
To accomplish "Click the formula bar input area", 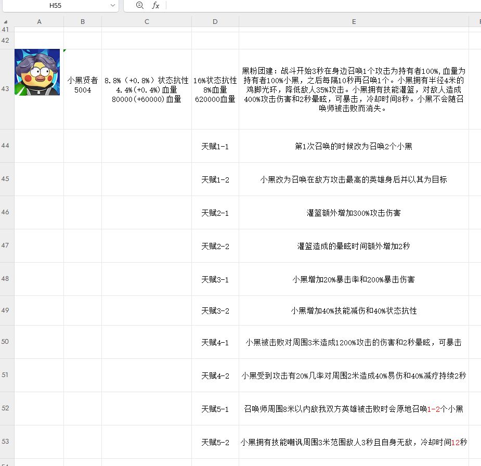I will coord(323,5).
